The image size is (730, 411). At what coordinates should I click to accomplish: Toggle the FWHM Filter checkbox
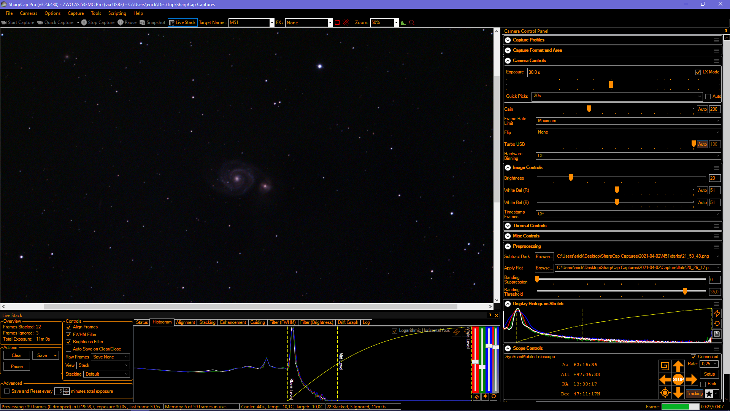(x=68, y=335)
